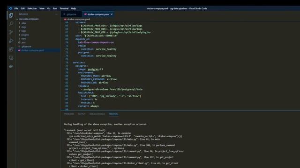Open the Edit menu
The image size is (300, 168).
22,8
